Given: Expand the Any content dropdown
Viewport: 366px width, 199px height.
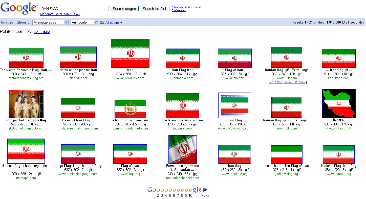Looking at the screenshot, I should click(x=84, y=23).
